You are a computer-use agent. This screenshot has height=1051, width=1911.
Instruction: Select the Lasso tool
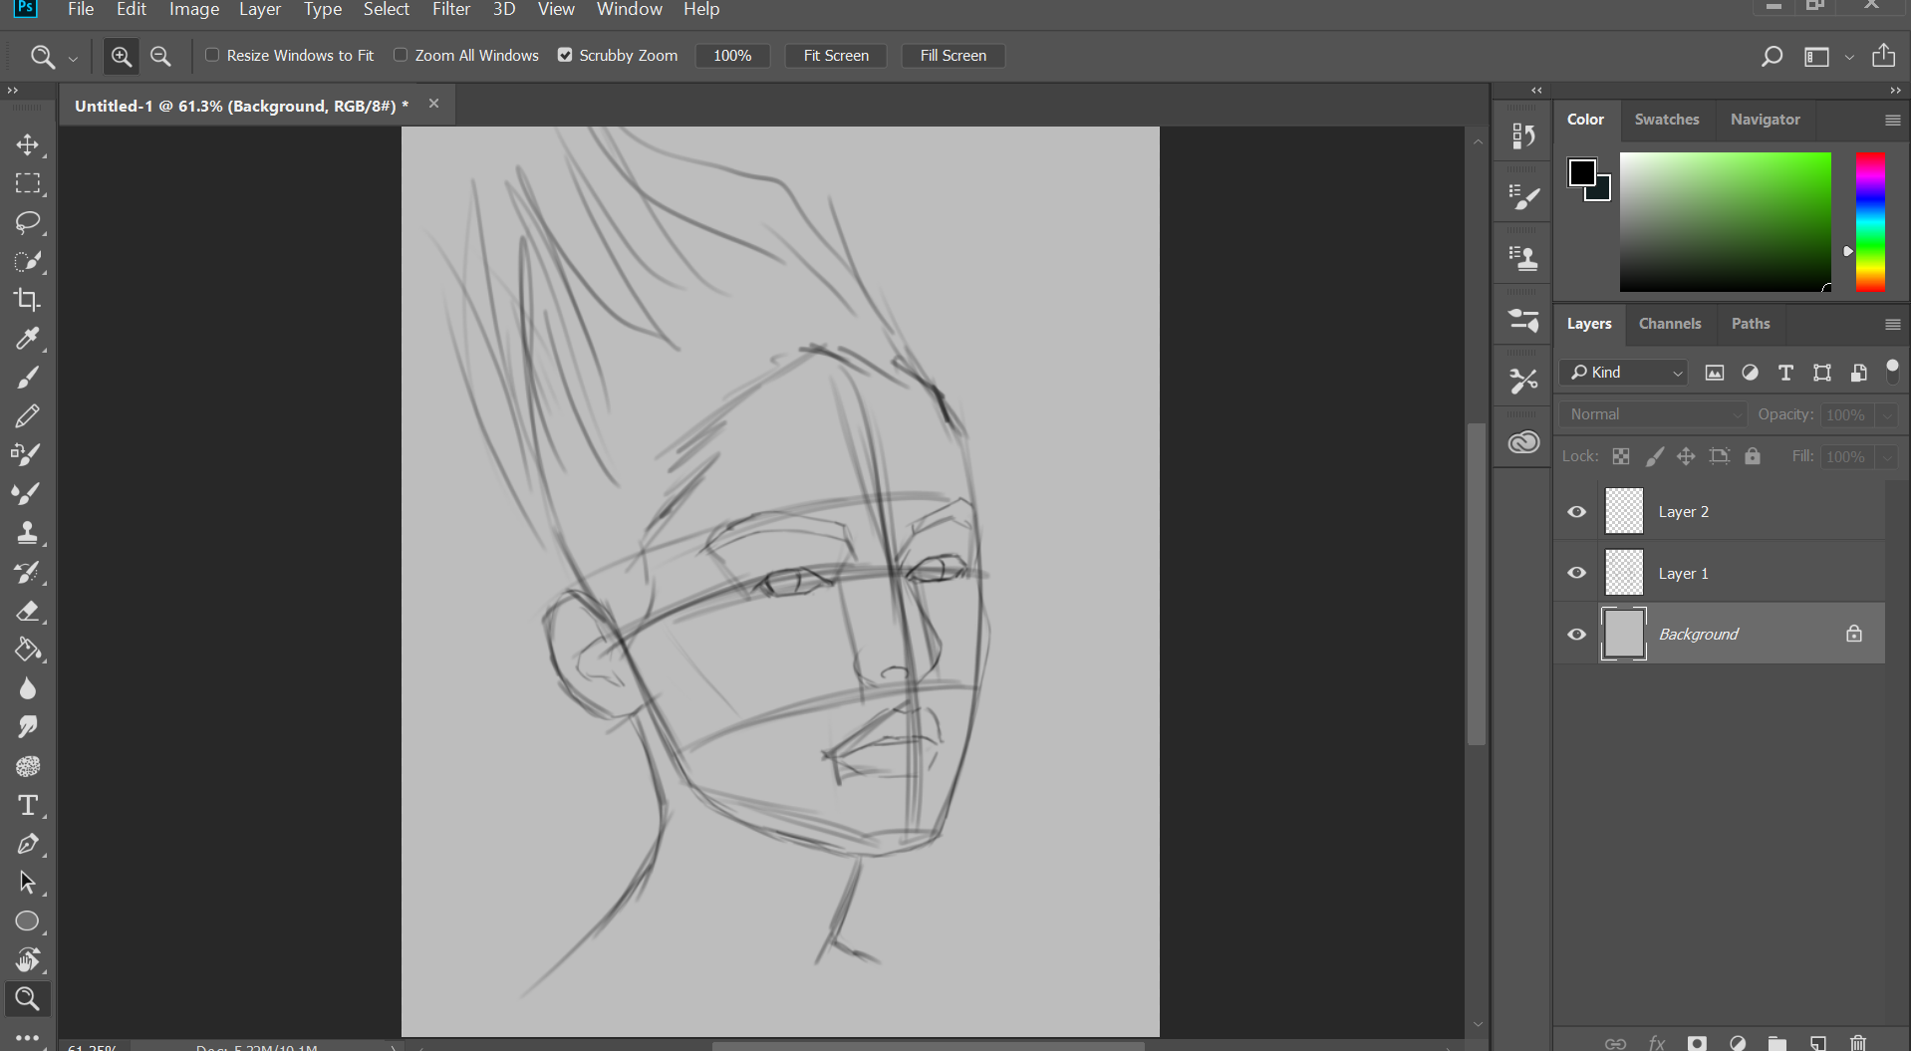click(27, 222)
